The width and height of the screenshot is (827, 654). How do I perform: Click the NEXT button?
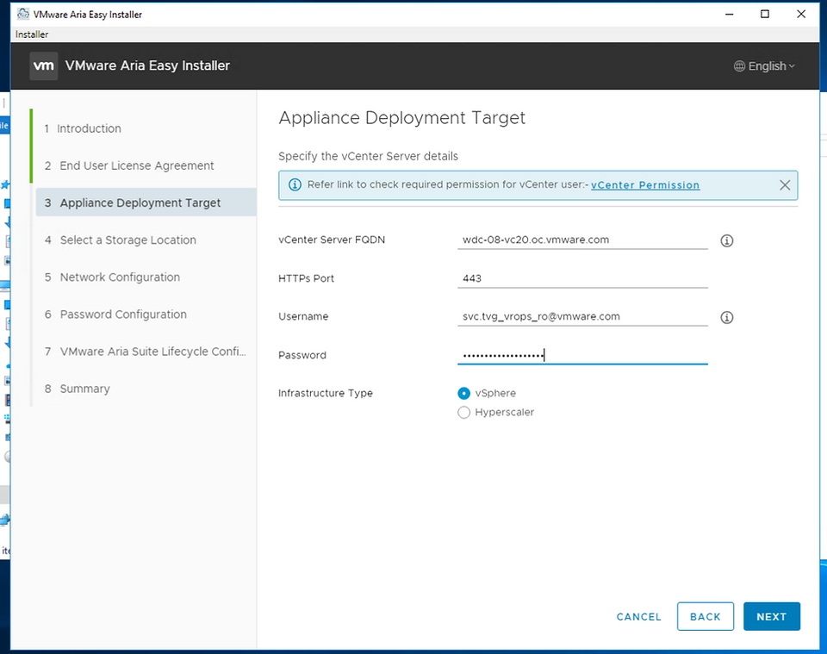(x=772, y=617)
